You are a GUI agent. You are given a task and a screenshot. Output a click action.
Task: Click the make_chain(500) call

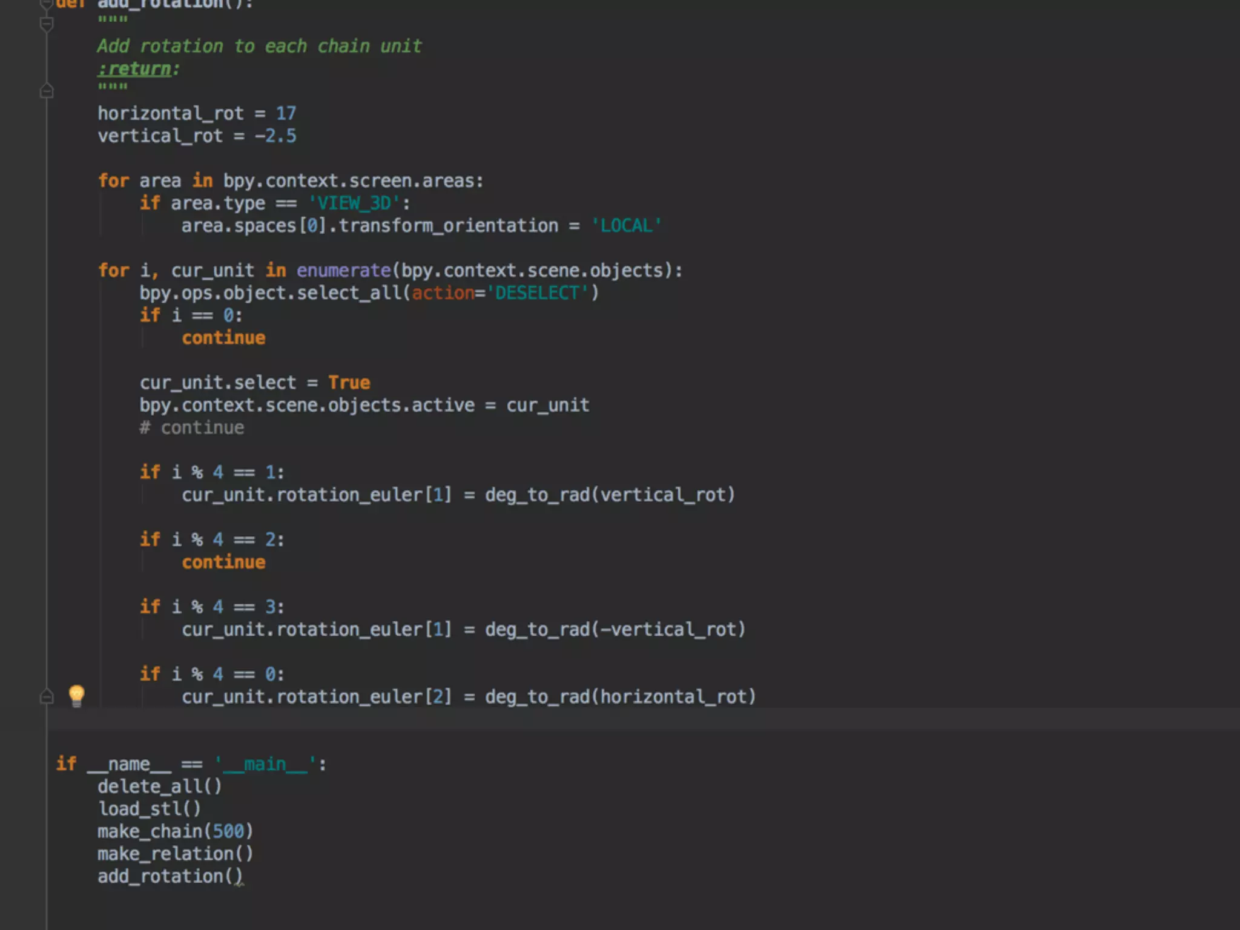pos(175,831)
